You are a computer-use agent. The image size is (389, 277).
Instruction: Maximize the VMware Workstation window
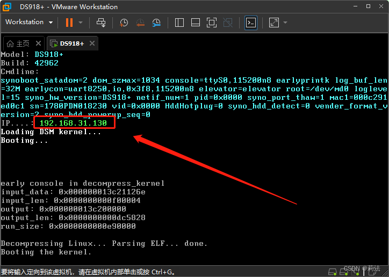tap(369, 6)
